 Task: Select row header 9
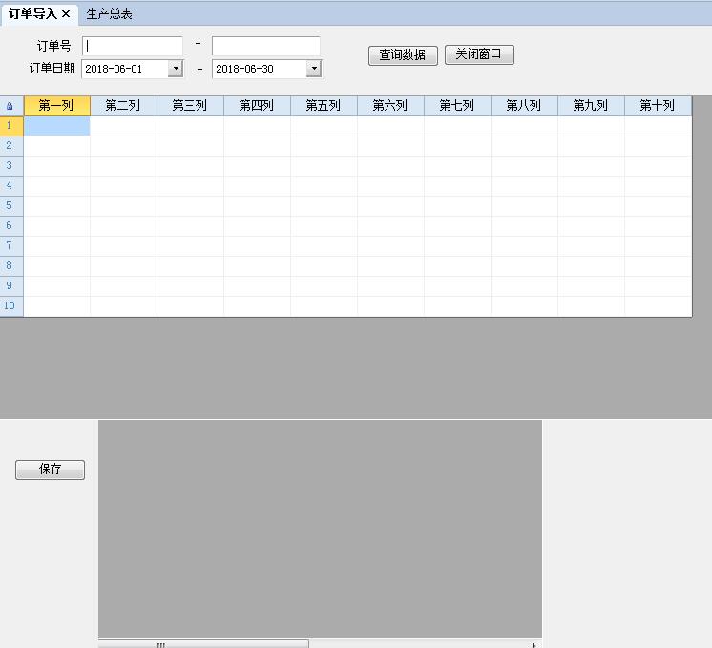(11, 285)
